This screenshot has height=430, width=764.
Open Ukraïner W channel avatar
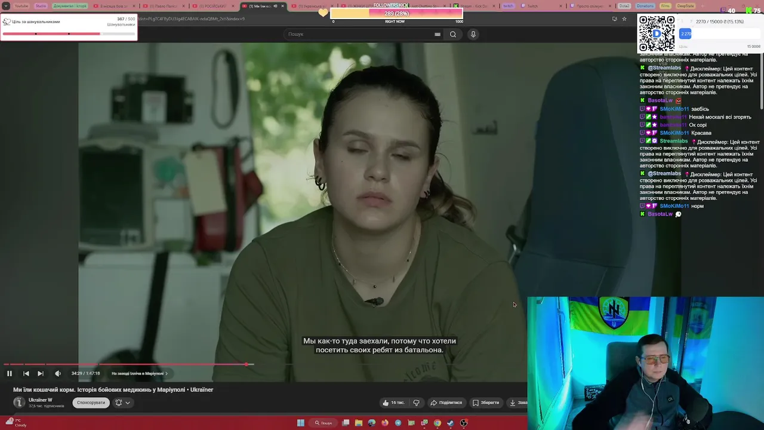click(x=19, y=403)
